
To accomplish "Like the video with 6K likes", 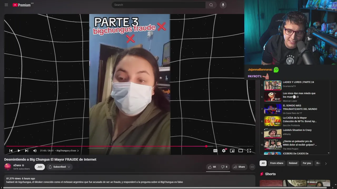I will (212, 167).
